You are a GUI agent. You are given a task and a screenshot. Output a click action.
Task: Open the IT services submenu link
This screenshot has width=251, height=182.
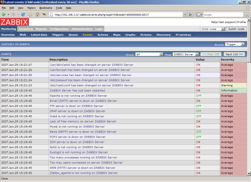tap(183, 35)
